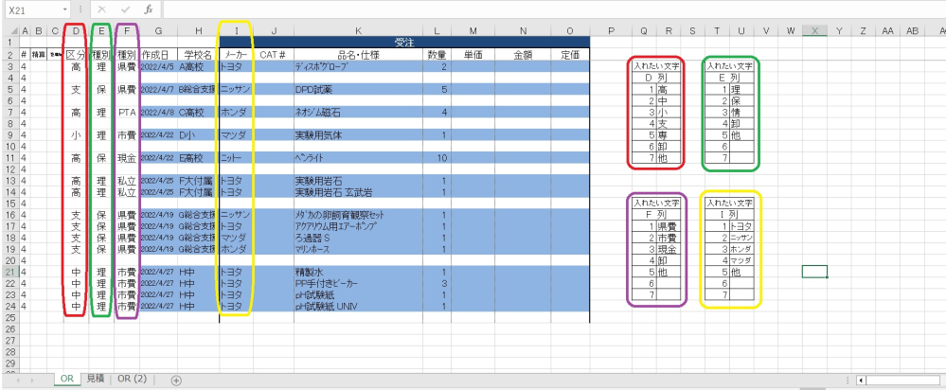Select column P header
946x390 pixels.
tap(611, 31)
